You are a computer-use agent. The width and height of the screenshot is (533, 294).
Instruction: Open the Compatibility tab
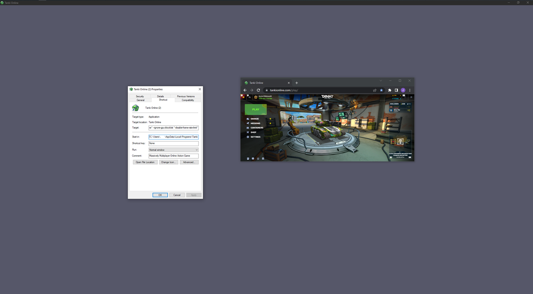188,100
